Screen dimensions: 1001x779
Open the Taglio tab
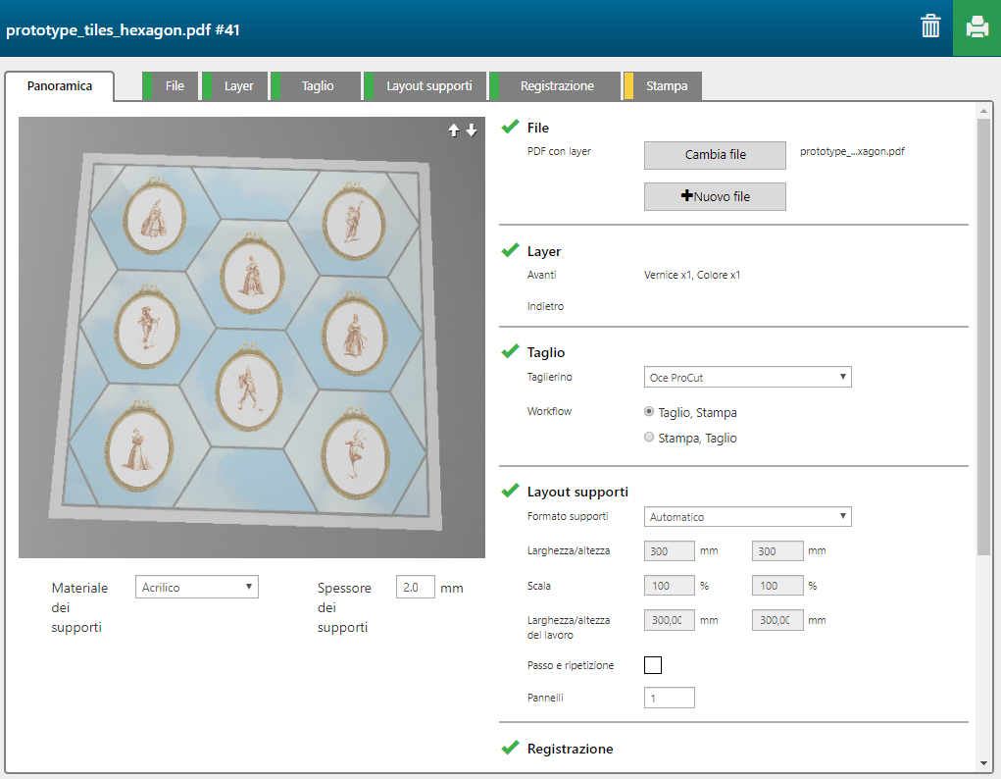(x=316, y=85)
